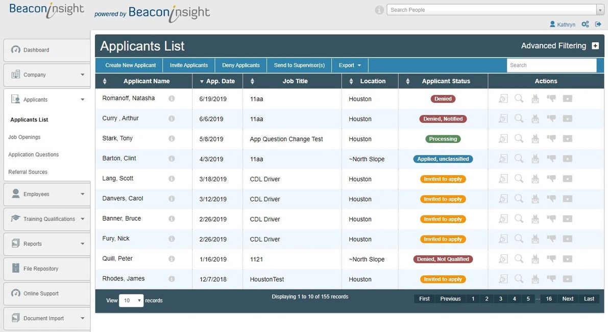
Task: Click the Send to Supervisor(s) button
Action: (299, 65)
